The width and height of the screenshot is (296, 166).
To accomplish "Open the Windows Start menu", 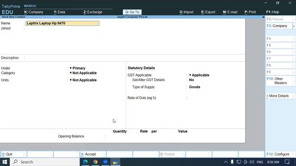I will pos(5,162).
